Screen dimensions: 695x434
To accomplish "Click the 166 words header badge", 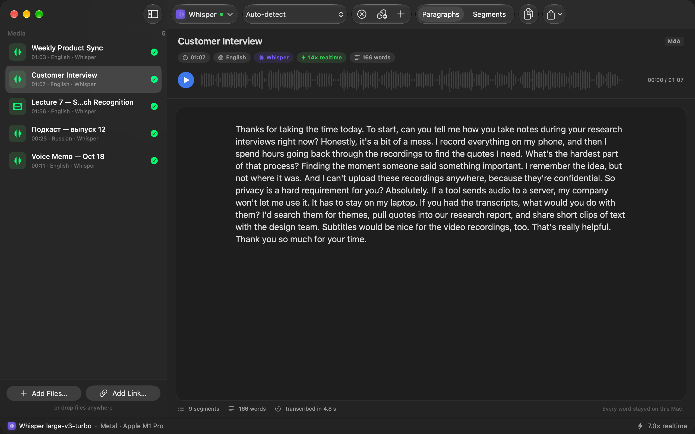I will click(x=372, y=58).
